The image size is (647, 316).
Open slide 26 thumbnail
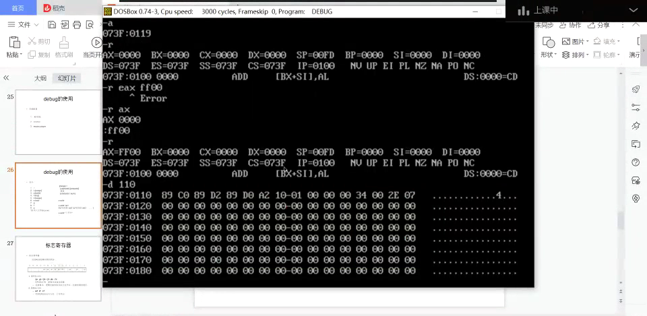(x=58, y=195)
